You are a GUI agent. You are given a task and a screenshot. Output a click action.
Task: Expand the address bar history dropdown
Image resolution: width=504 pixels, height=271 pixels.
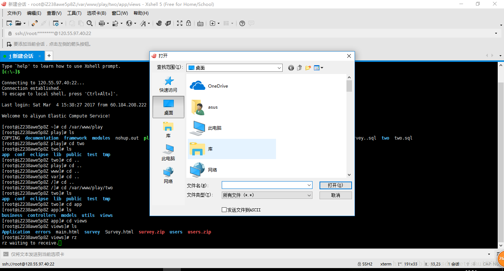pos(496,33)
